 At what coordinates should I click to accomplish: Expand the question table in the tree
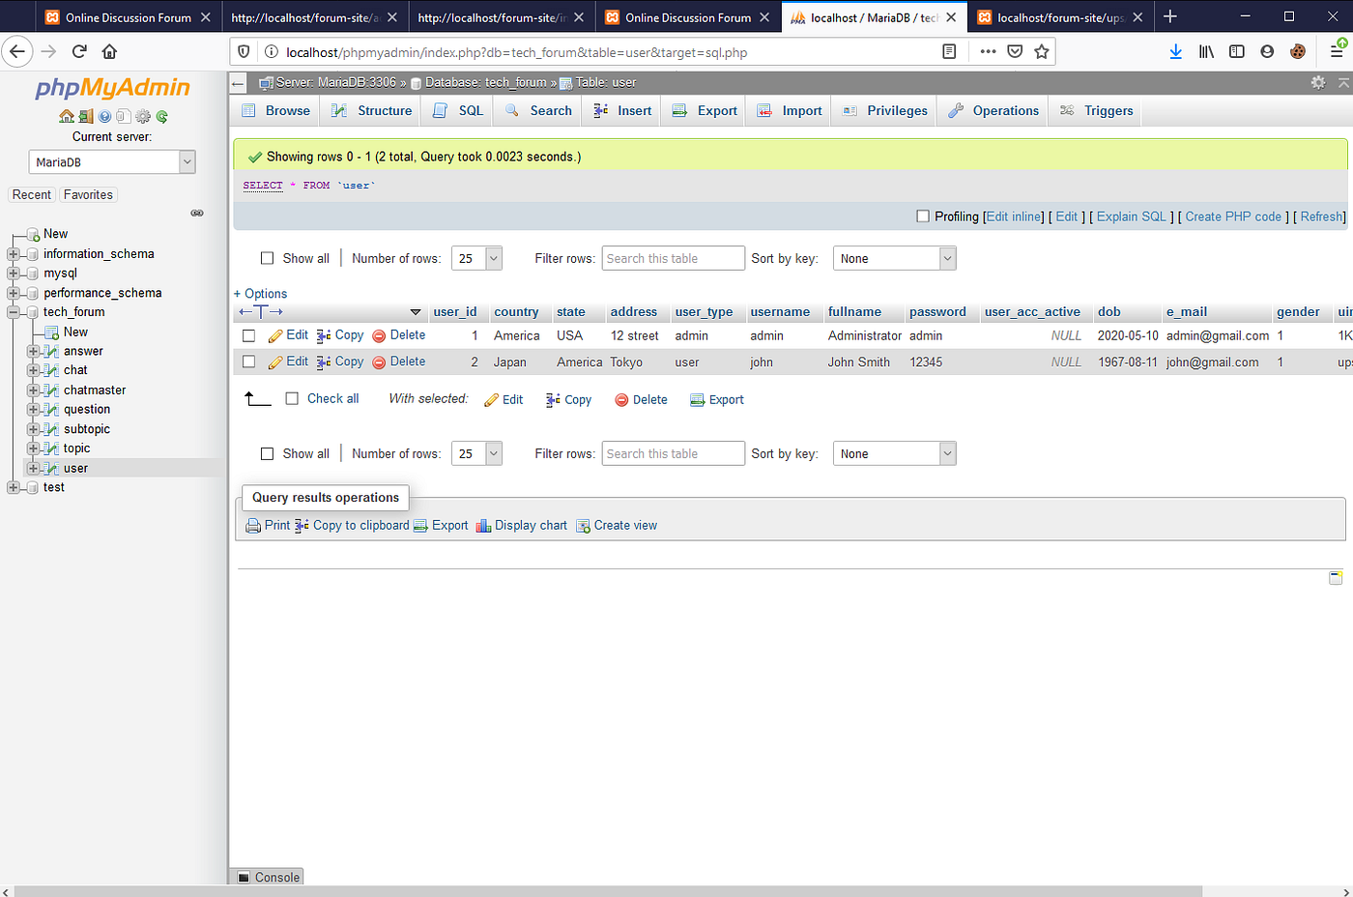34,409
